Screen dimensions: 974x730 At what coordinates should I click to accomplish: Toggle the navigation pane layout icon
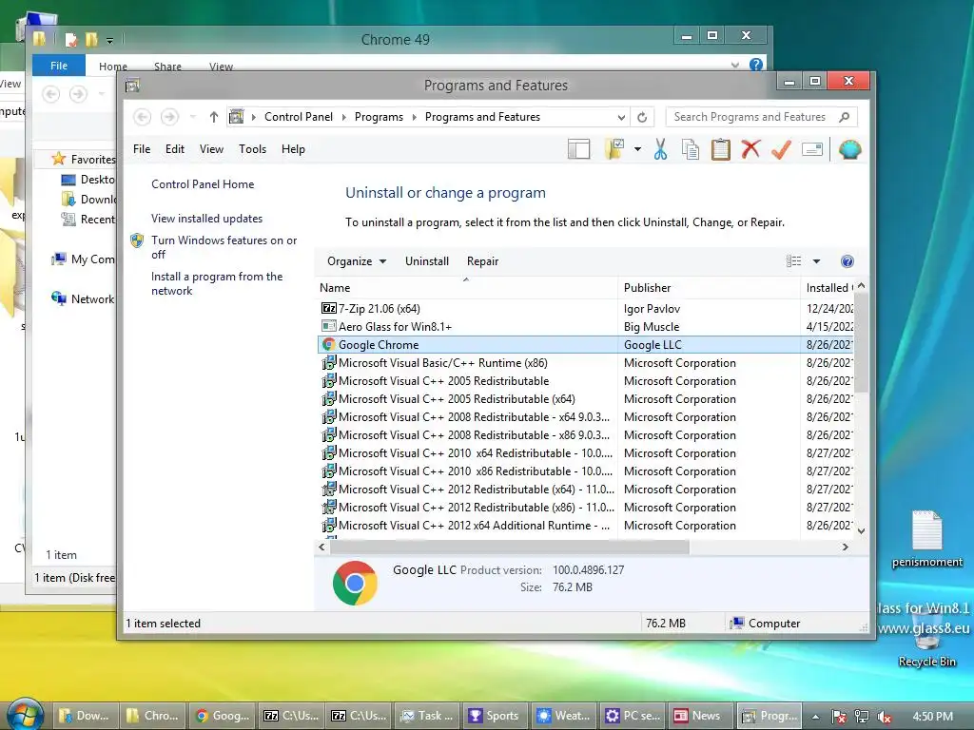[578, 149]
